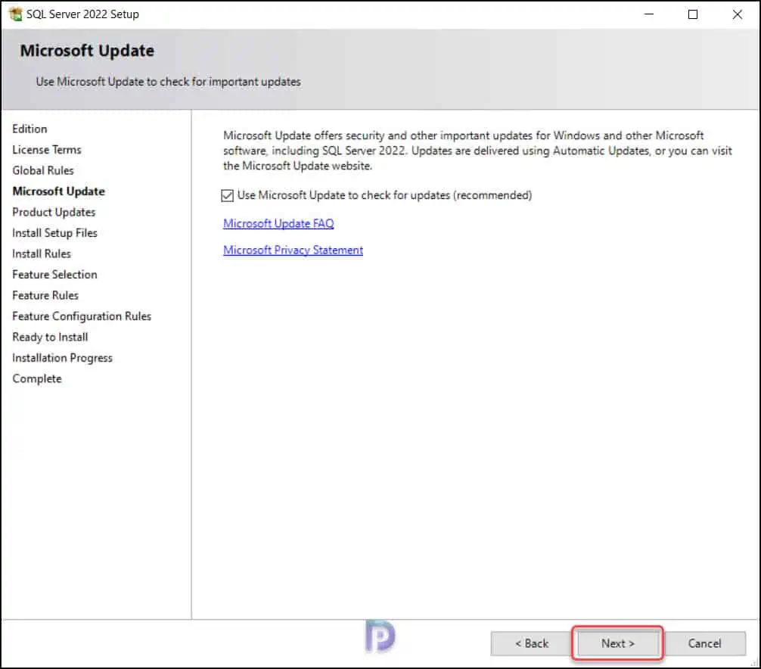This screenshot has height=669, width=761.
Task: Click Feature Configuration Rules in sidebar
Action: 82,316
